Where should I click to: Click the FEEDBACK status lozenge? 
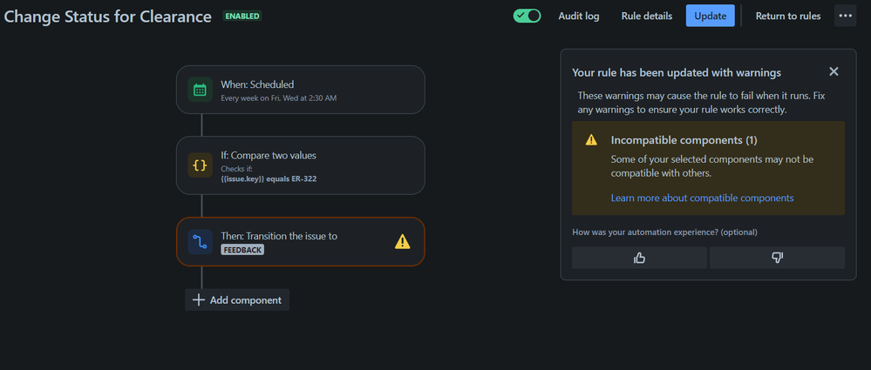(x=242, y=250)
